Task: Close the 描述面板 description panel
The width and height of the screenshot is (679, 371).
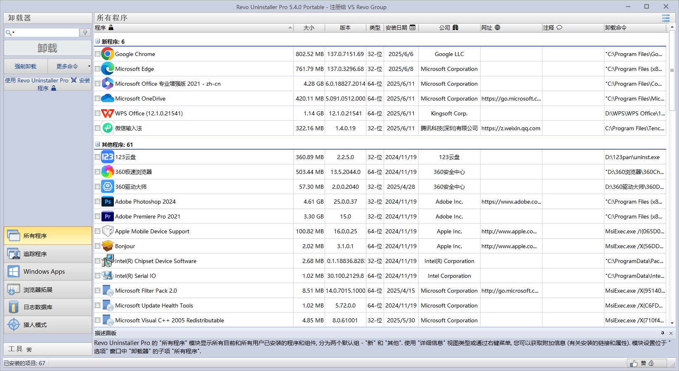Action: coord(671,333)
